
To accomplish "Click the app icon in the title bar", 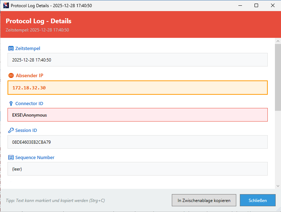I will 6,5.
